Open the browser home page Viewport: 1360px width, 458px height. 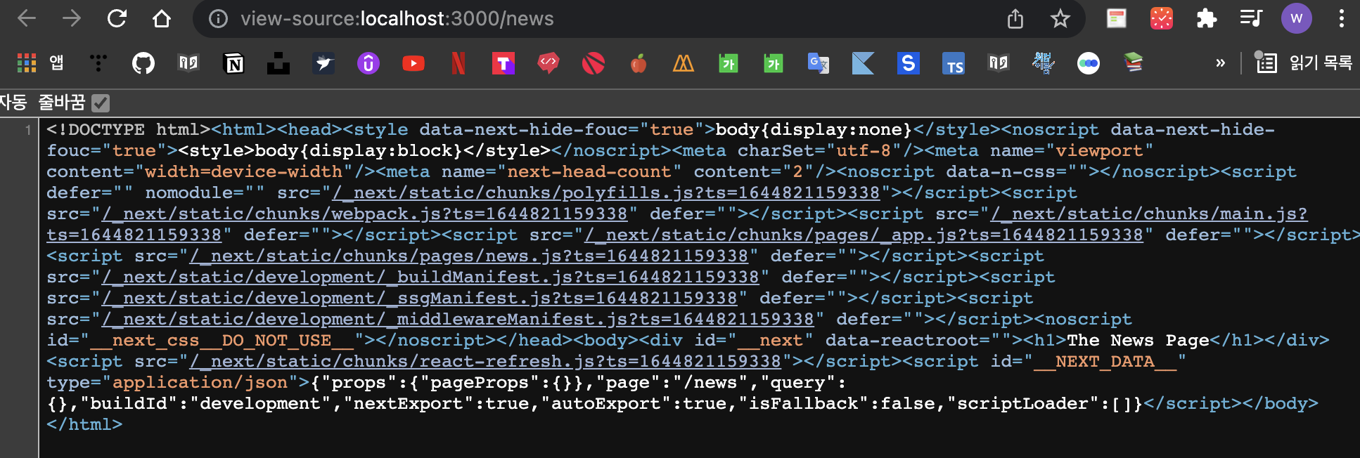coord(162,19)
